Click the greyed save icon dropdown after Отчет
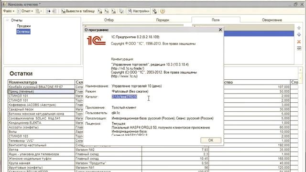306x172 pixels. coord(39,11)
